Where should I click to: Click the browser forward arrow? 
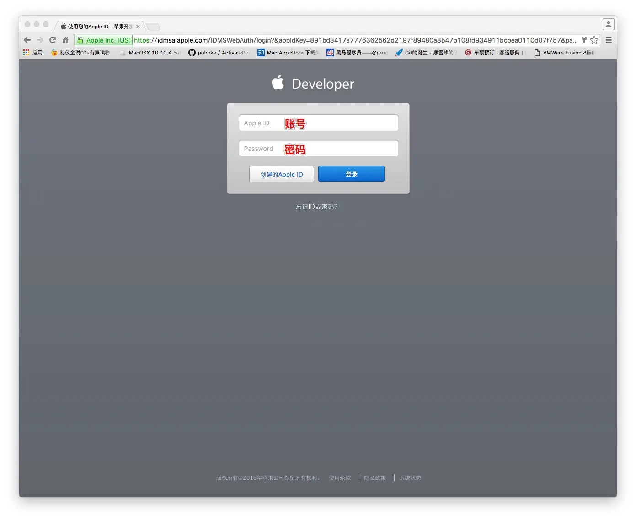(x=40, y=40)
